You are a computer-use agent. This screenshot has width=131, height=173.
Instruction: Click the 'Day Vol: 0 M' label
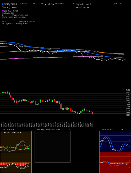tap(82, 8)
